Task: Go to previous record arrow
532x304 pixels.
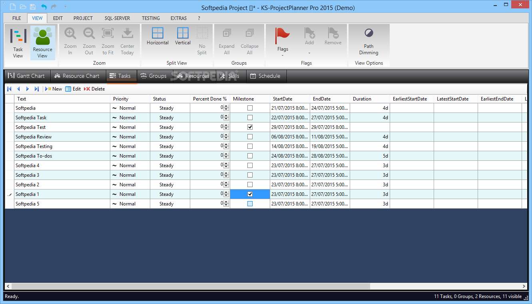Action: (18, 89)
